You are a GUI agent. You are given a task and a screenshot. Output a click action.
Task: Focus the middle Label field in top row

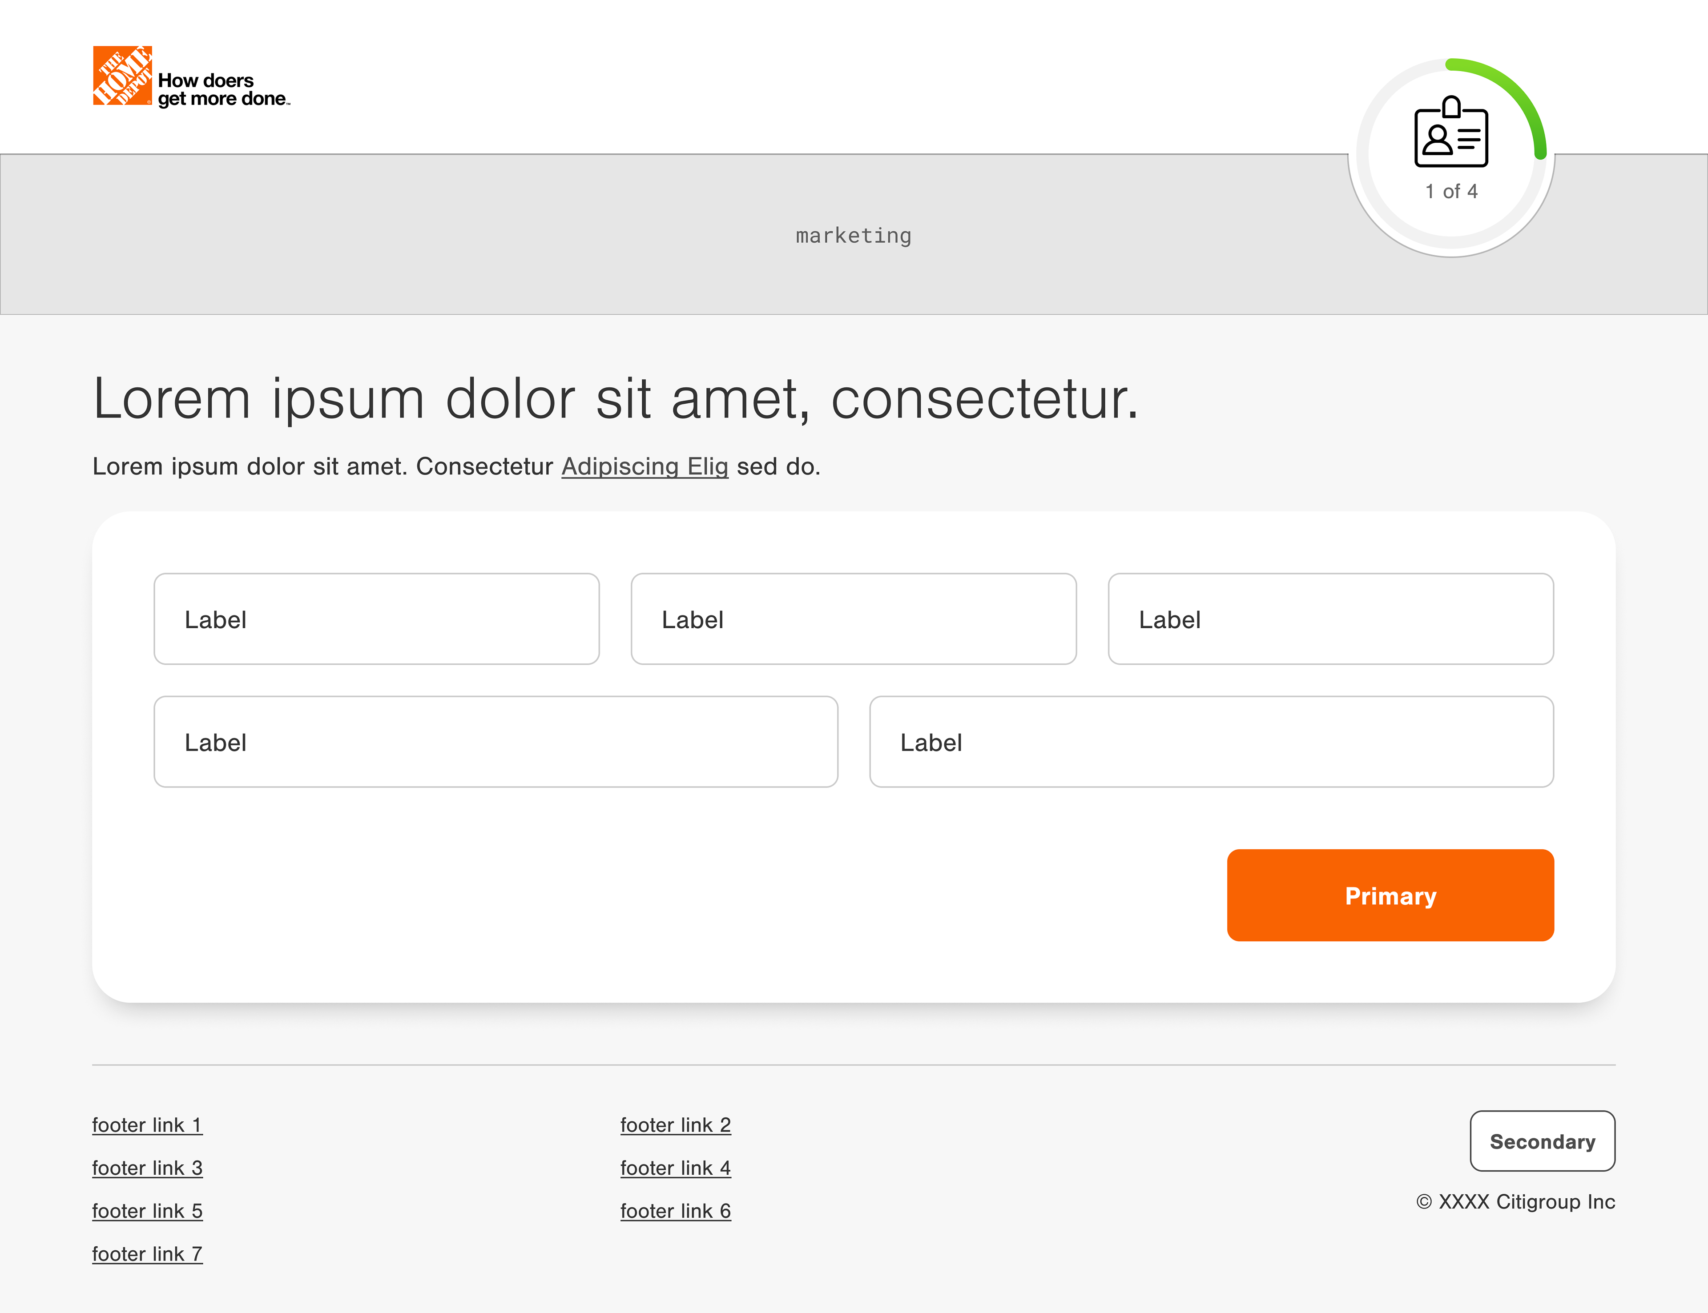pyautogui.click(x=854, y=619)
